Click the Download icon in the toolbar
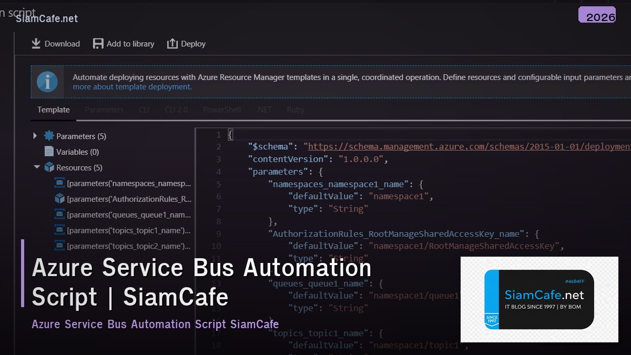 pyautogui.click(x=36, y=43)
